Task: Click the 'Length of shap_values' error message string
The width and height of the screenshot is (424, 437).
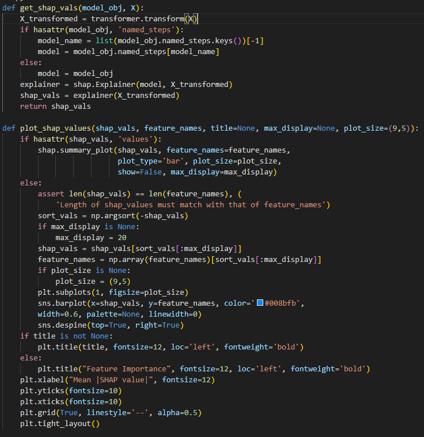Action: 192,205
